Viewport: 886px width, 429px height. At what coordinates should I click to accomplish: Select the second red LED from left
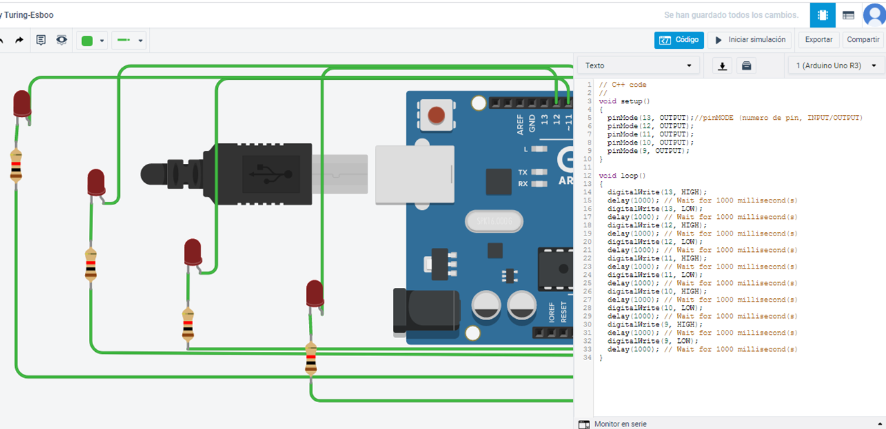[97, 183]
